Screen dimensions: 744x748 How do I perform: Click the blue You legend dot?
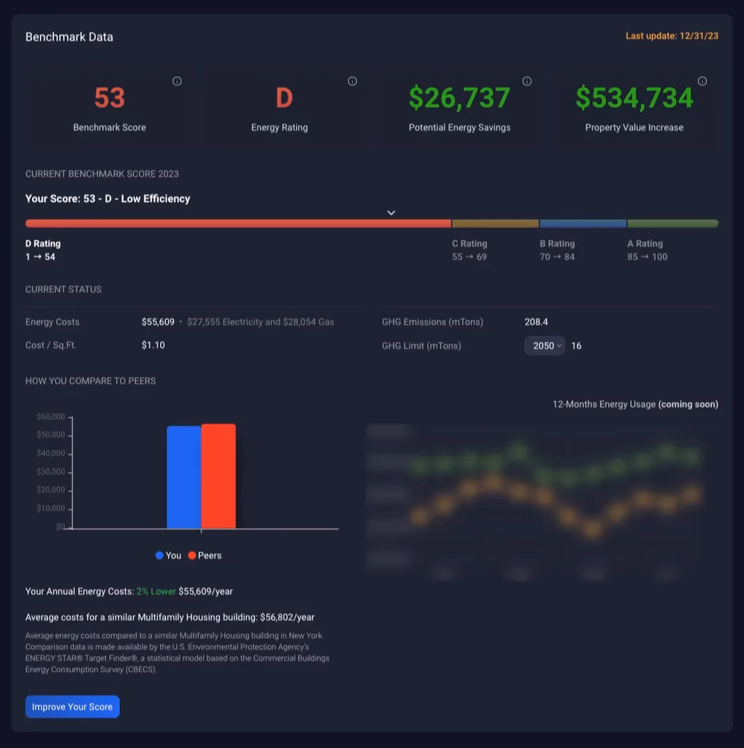159,556
